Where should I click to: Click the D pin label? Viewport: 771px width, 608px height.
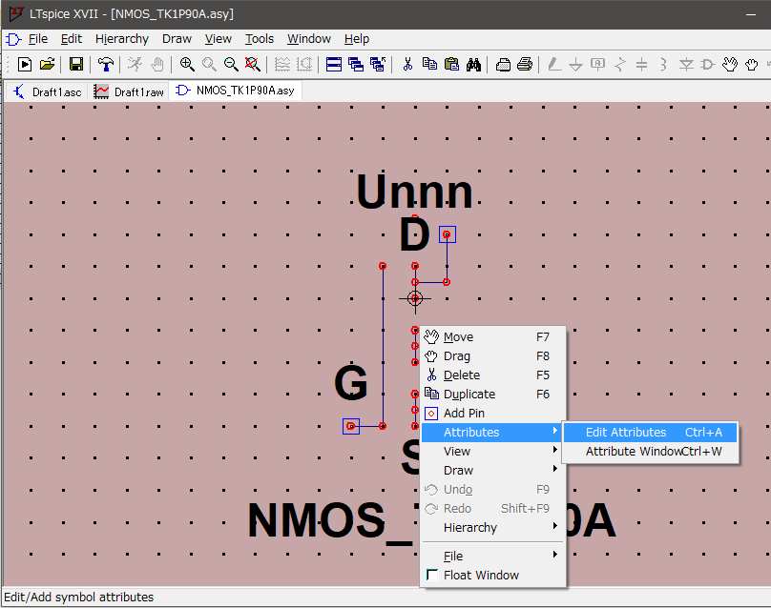coord(414,234)
